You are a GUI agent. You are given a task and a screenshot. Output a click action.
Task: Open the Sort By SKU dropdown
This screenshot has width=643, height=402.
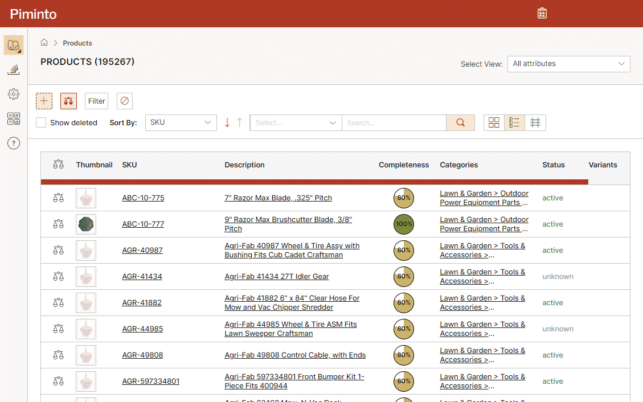[181, 122]
